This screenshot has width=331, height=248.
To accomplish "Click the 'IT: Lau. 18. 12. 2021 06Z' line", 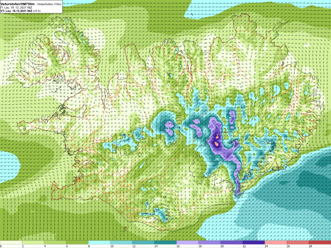I will pyautogui.click(x=16, y=8).
